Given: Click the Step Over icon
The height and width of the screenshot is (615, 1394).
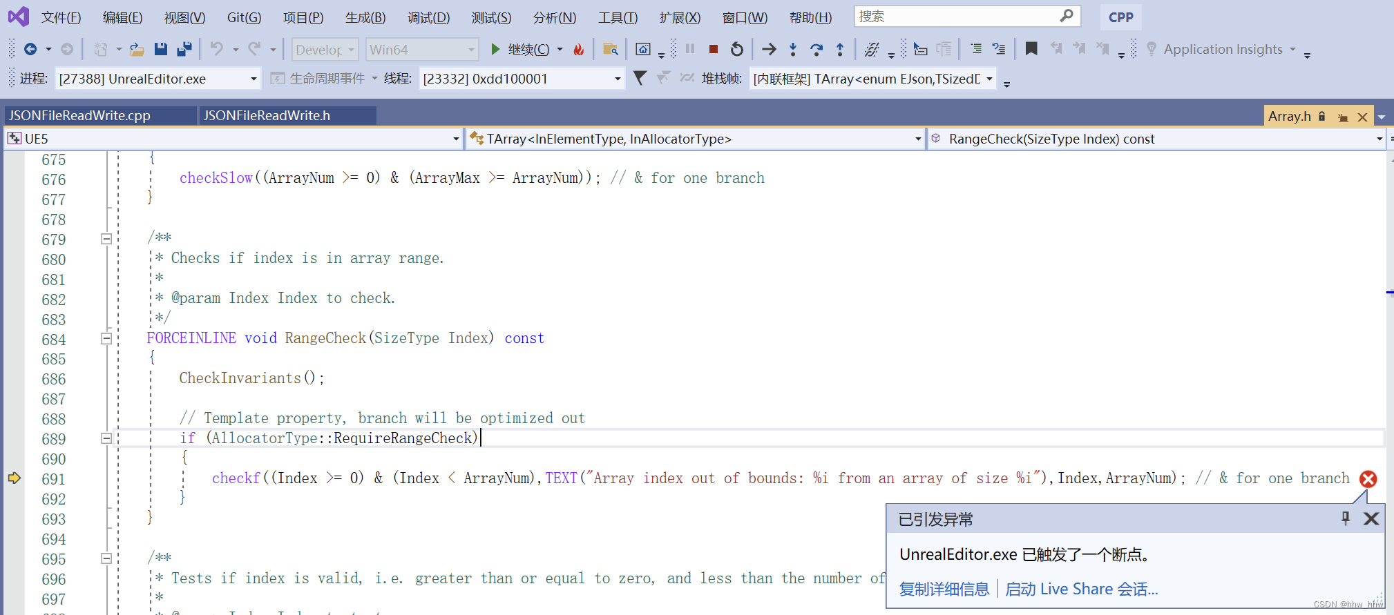Looking at the screenshot, I should (817, 49).
